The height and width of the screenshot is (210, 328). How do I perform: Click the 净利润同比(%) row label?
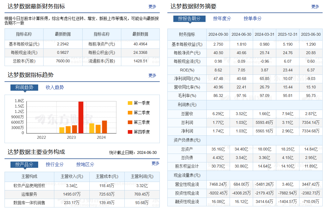187,79
